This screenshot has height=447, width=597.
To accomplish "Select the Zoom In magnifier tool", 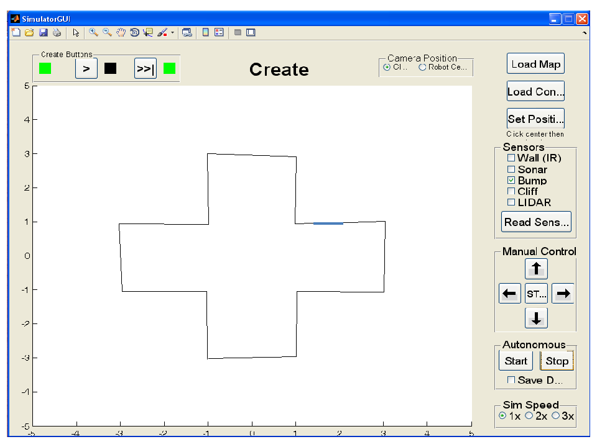I will 93,33.
